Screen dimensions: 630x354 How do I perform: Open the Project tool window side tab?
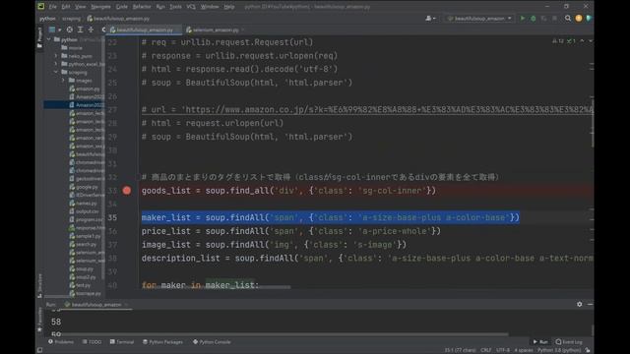(x=39, y=37)
